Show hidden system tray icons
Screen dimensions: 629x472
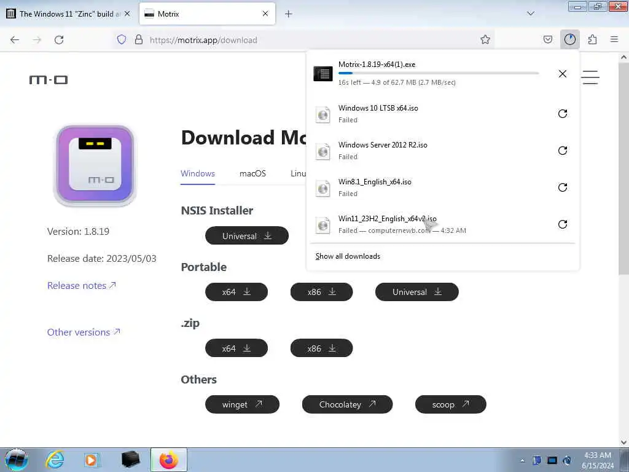click(x=522, y=460)
